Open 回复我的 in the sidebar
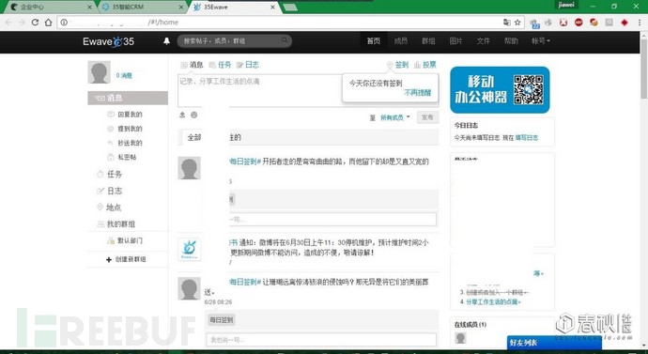The height and width of the screenshot is (354, 648). pos(125,115)
